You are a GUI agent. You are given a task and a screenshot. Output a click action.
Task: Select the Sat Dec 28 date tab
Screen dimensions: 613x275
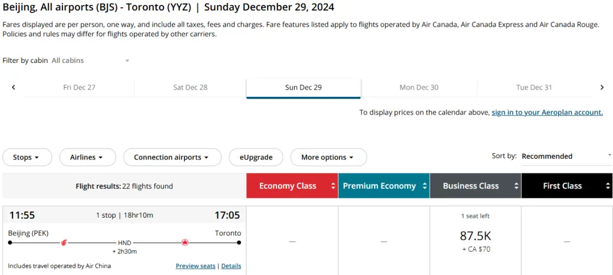(190, 87)
